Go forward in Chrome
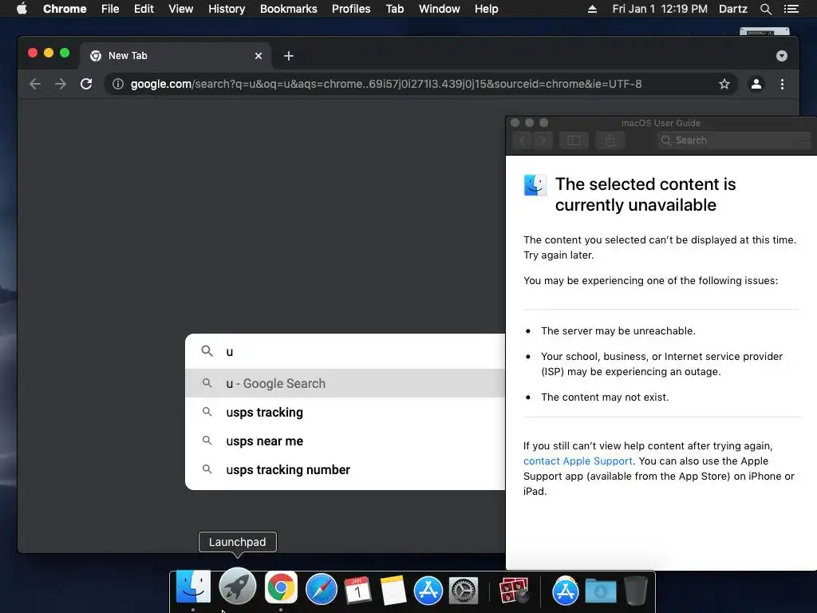This screenshot has width=817, height=613. click(x=61, y=84)
